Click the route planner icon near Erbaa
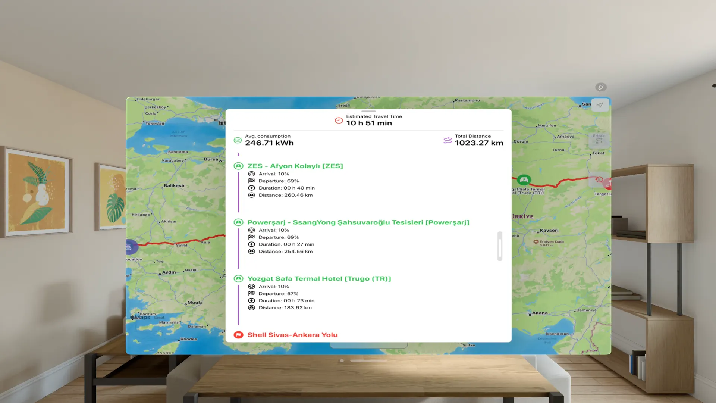Screen dimensions: 716x403 pyautogui.click(x=600, y=140)
